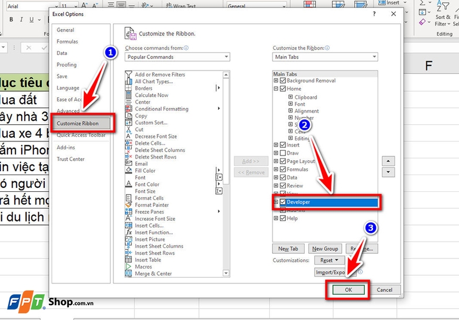Open the Customize the Ribbon Main Tabs dropdown

(x=325, y=57)
